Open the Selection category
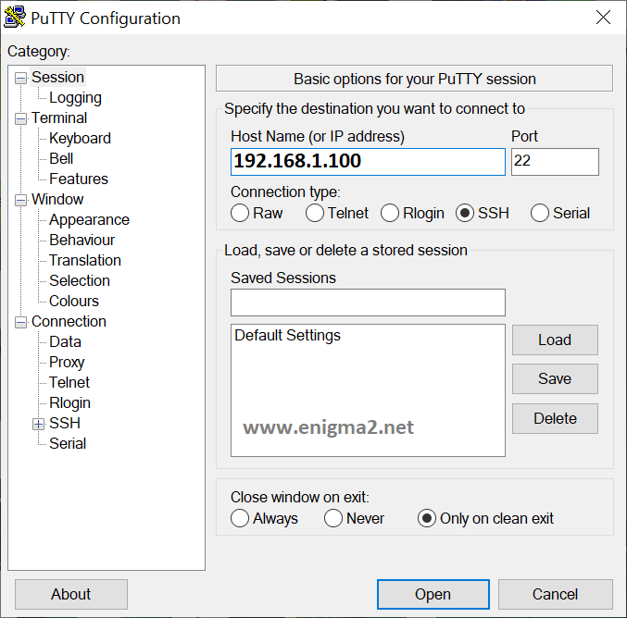 80,280
